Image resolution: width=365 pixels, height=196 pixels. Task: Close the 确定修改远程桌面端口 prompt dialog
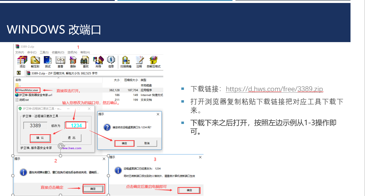pos(158,114)
